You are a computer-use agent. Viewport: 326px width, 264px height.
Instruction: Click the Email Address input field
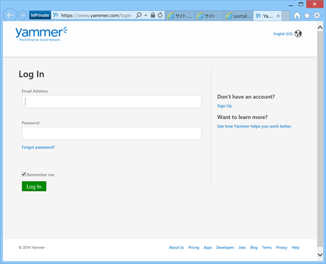111,101
